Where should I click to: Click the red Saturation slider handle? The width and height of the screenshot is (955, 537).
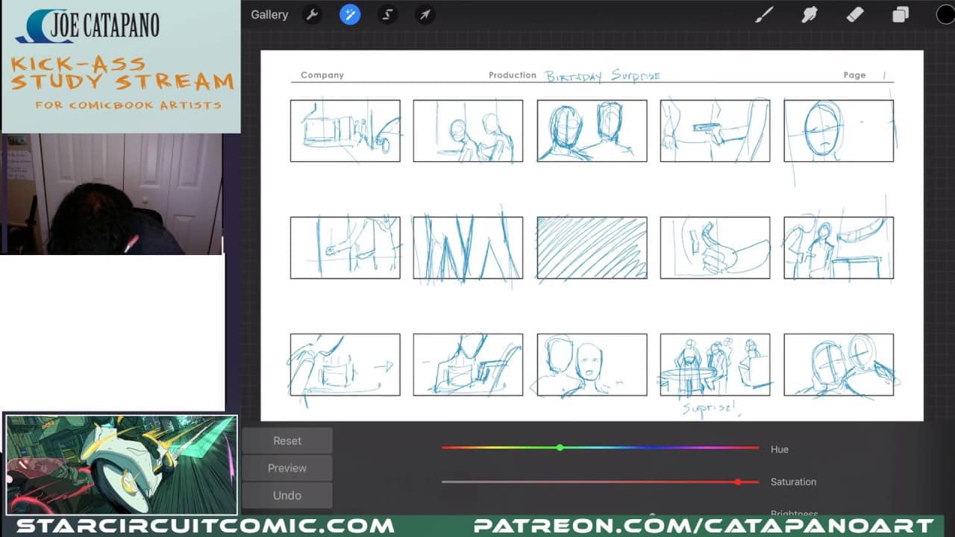coord(738,482)
